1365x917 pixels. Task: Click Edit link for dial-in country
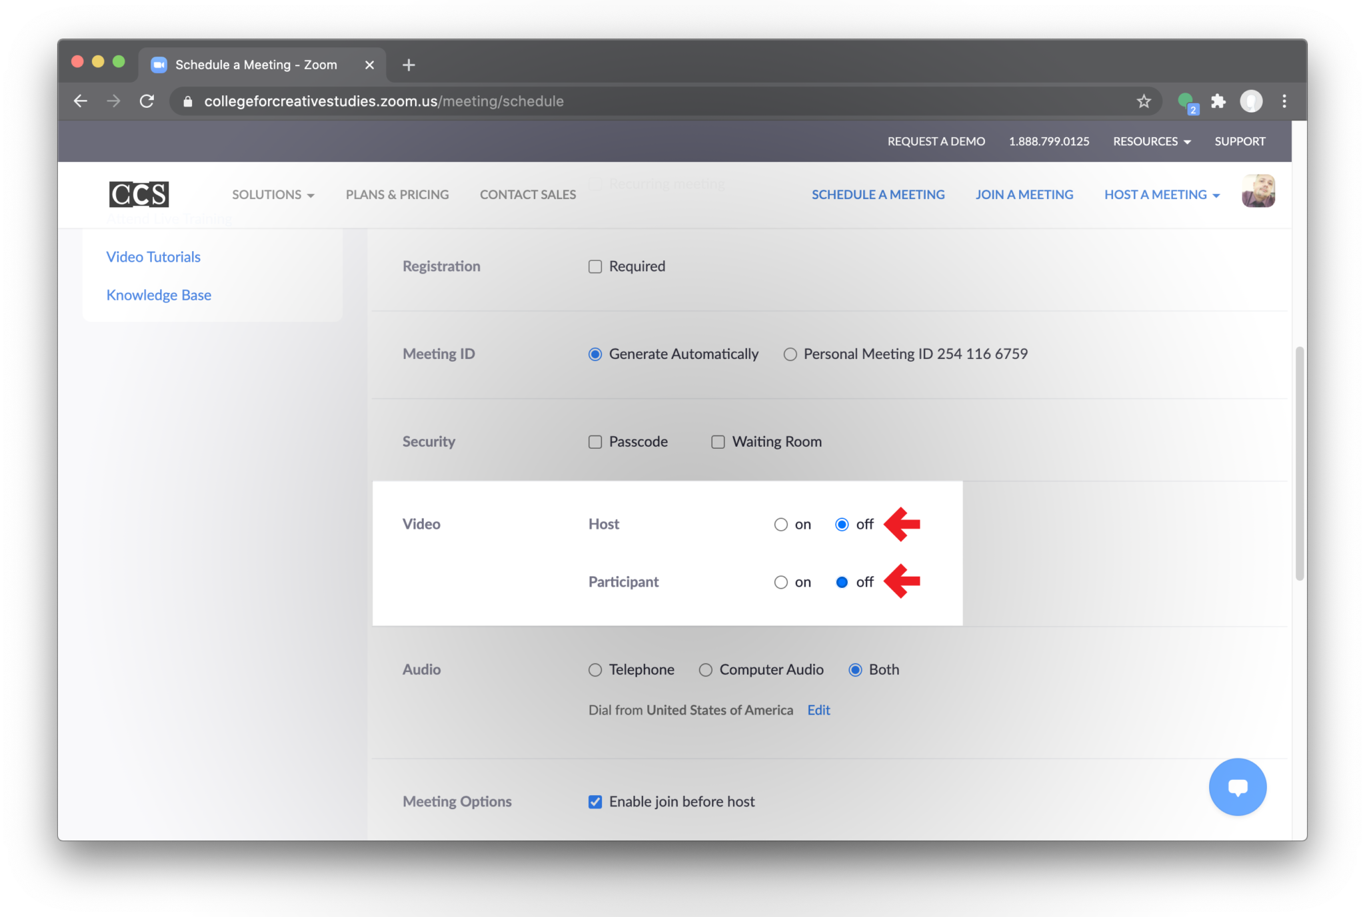tap(818, 710)
